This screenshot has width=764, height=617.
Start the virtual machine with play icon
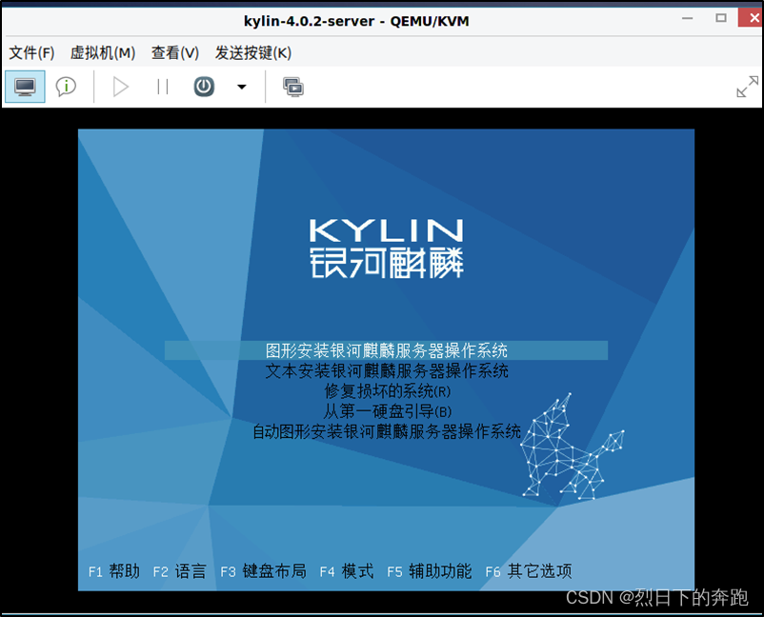point(120,88)
